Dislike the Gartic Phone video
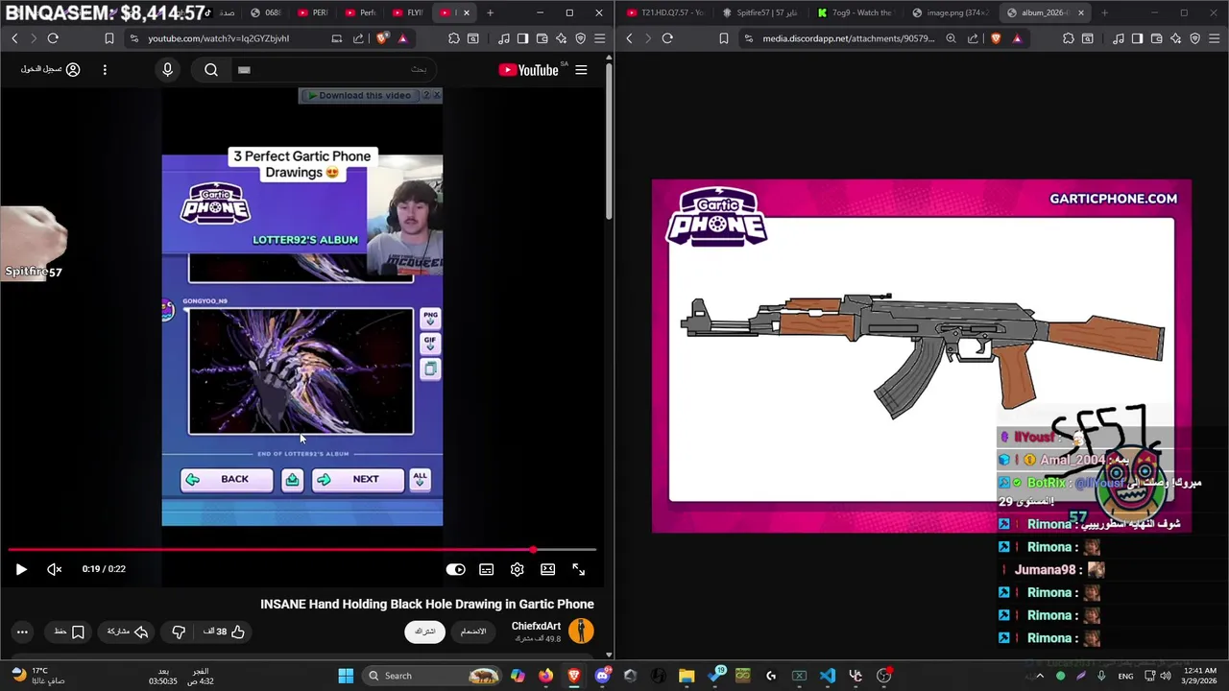 pyautogui.click(x=179, y=631)
